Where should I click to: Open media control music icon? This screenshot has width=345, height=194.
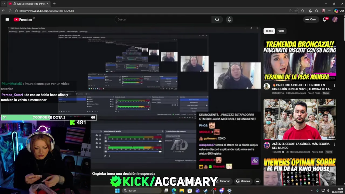(x=310, y=11)
